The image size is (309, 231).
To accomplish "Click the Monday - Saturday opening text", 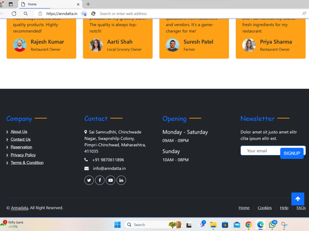I will [185, 132].
